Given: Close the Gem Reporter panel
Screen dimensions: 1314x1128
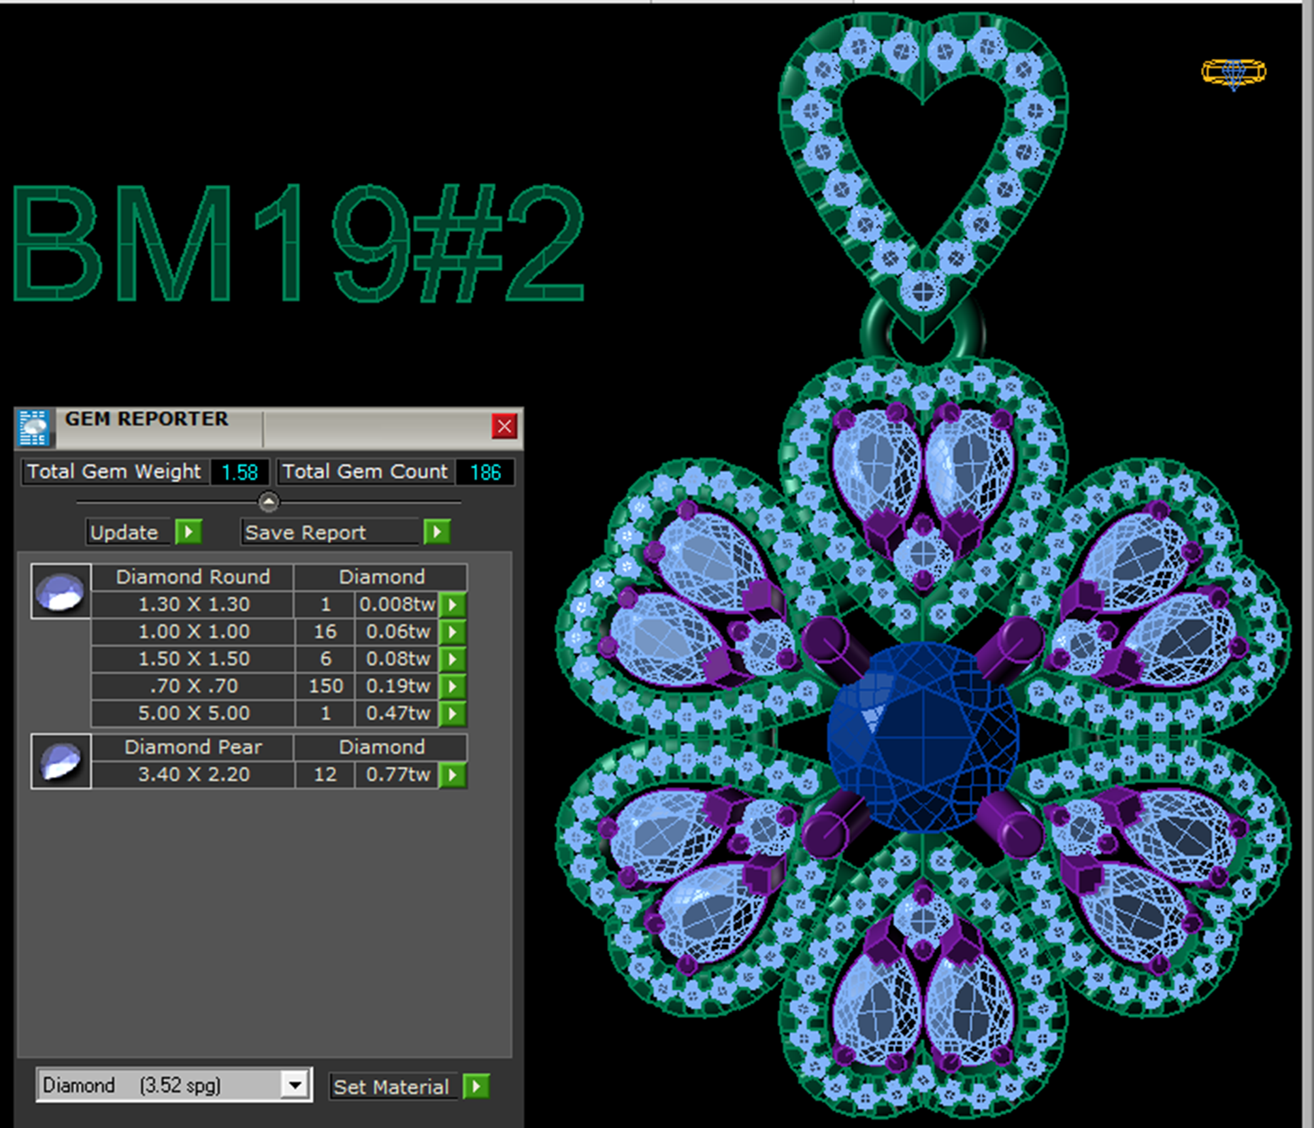Looking at the screenshot, I should point(504,427).
